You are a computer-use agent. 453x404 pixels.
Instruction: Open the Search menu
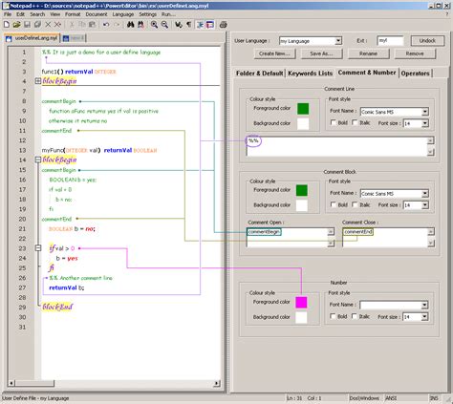[37, 14]
